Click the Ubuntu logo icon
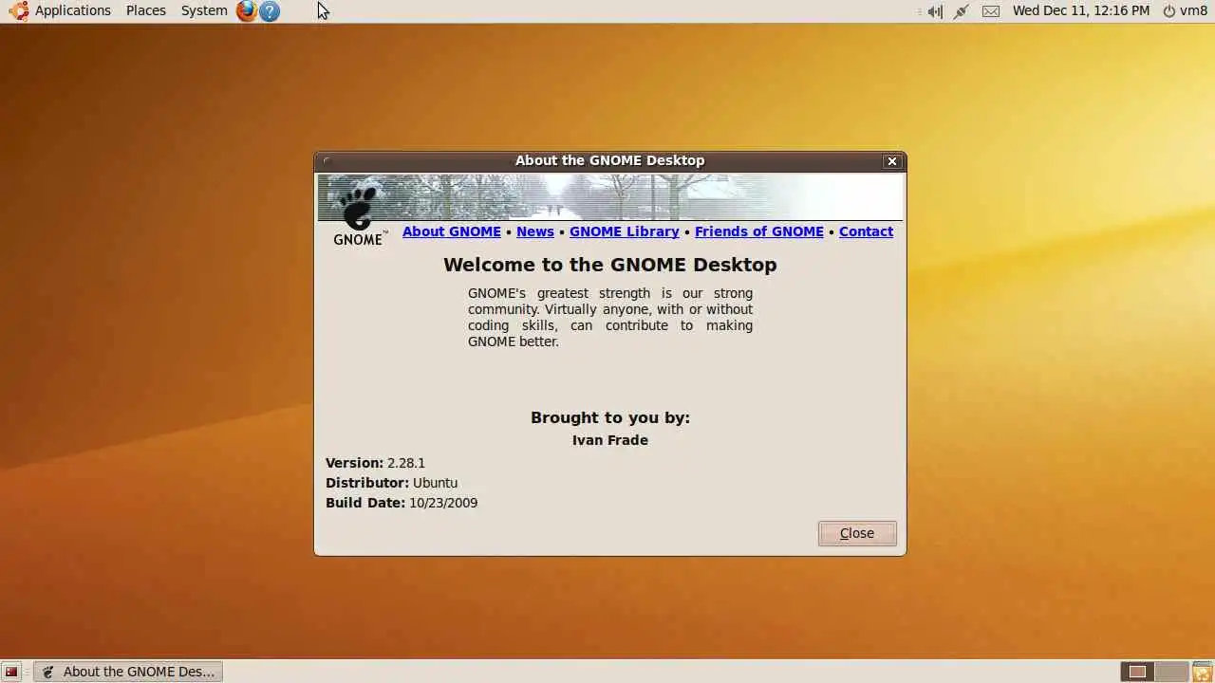Viewport: 1215px width, 683px height. coord(18,11)
